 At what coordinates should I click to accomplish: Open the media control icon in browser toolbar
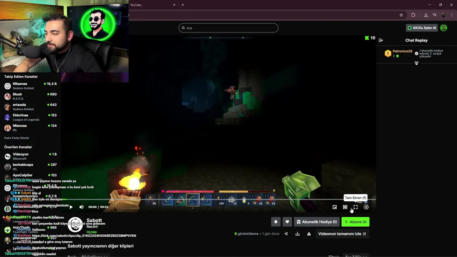[x=435, y=15]
